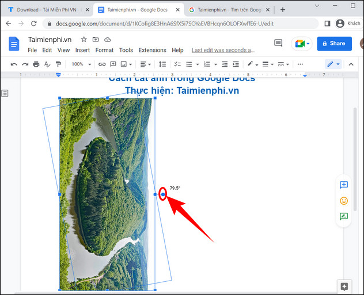The width and height of the screenshot is (364, 295).
Task: Click the Insert image toolbar icon
Action: (124, 64)
